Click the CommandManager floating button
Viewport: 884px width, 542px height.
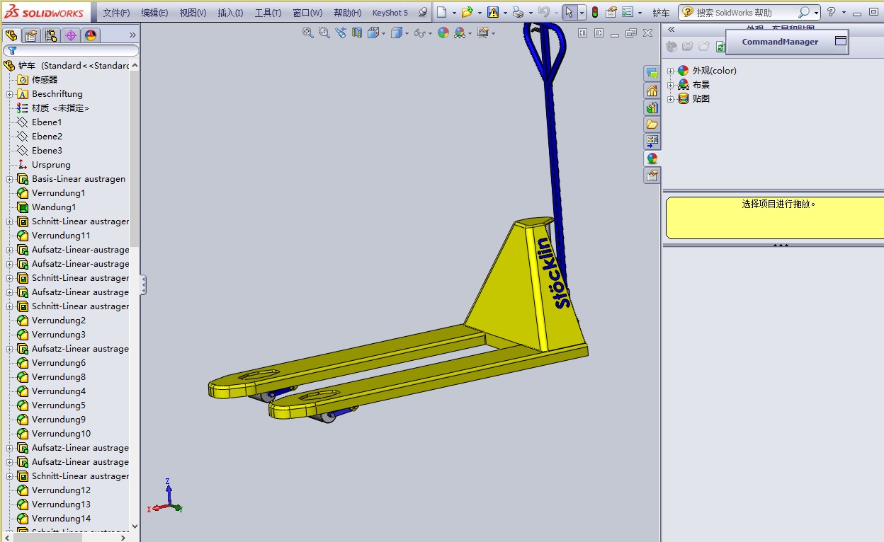point(787,42)
